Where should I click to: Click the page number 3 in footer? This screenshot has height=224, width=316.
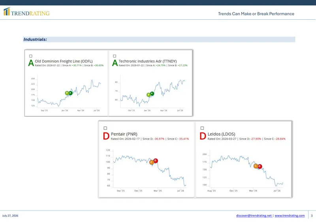312,216
